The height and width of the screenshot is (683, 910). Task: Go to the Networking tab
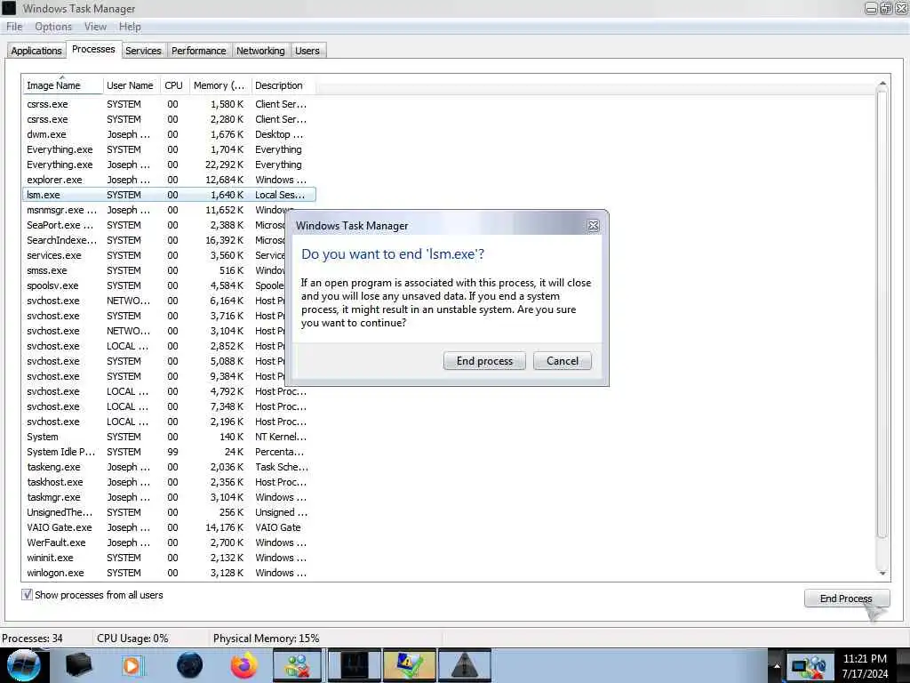click(260, 51)
